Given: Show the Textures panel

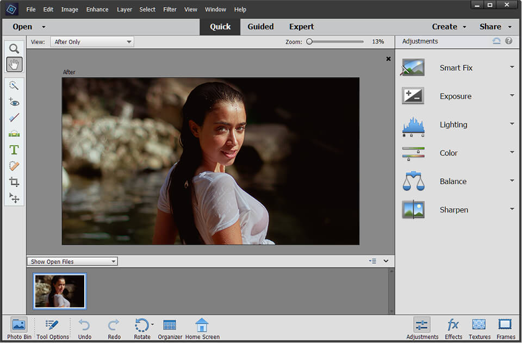Looking at the screenshot, I should point(479,328).
